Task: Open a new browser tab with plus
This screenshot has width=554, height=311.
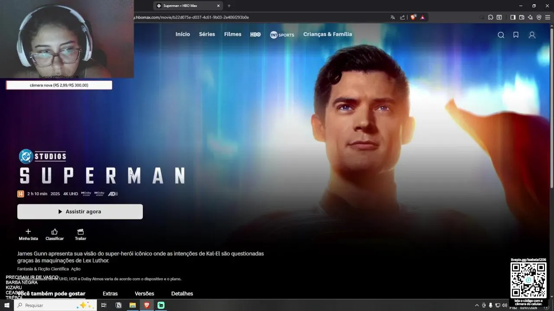Action: coord(229,6)
